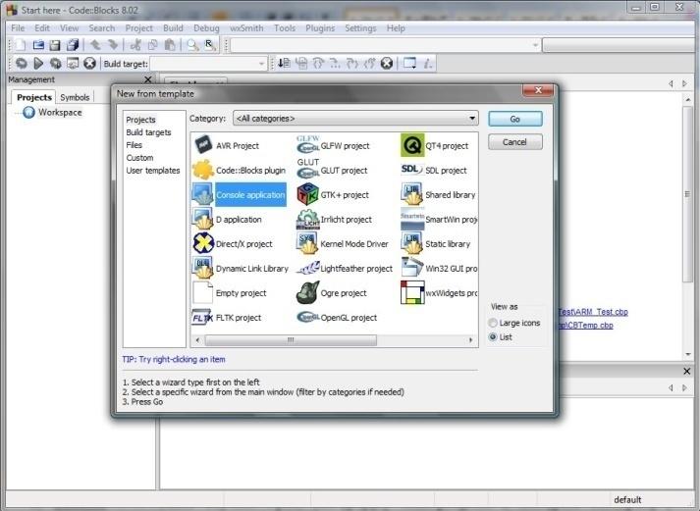Open the Build menu
700x511 pixels.
[173, 28]
